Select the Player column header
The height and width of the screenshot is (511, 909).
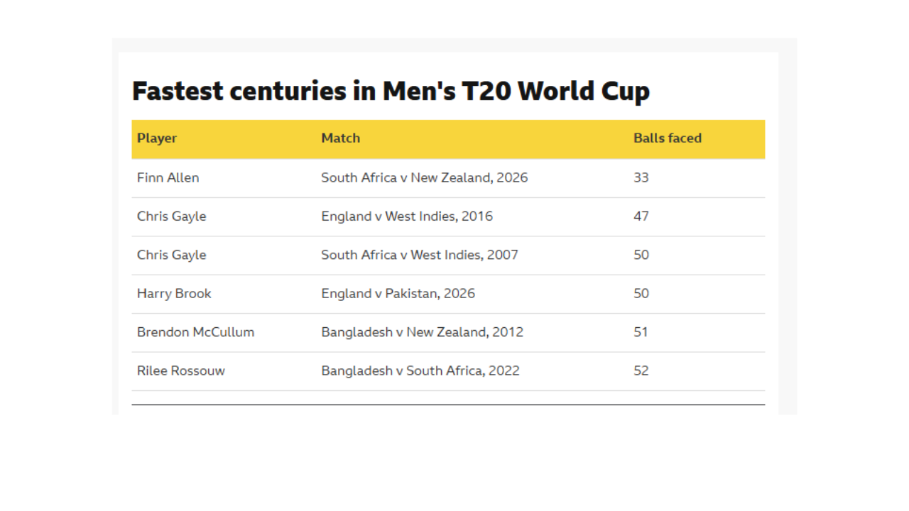(x=157, y=138)
